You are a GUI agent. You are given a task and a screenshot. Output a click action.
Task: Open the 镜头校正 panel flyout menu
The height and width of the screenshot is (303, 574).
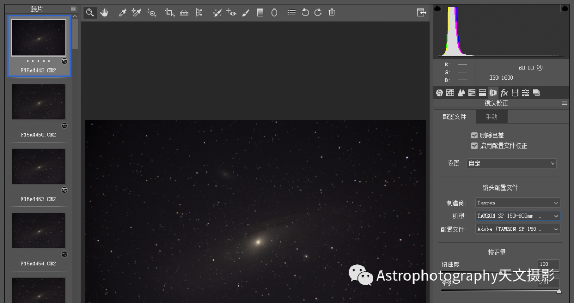pyautogui.click(x=564, y=103)
